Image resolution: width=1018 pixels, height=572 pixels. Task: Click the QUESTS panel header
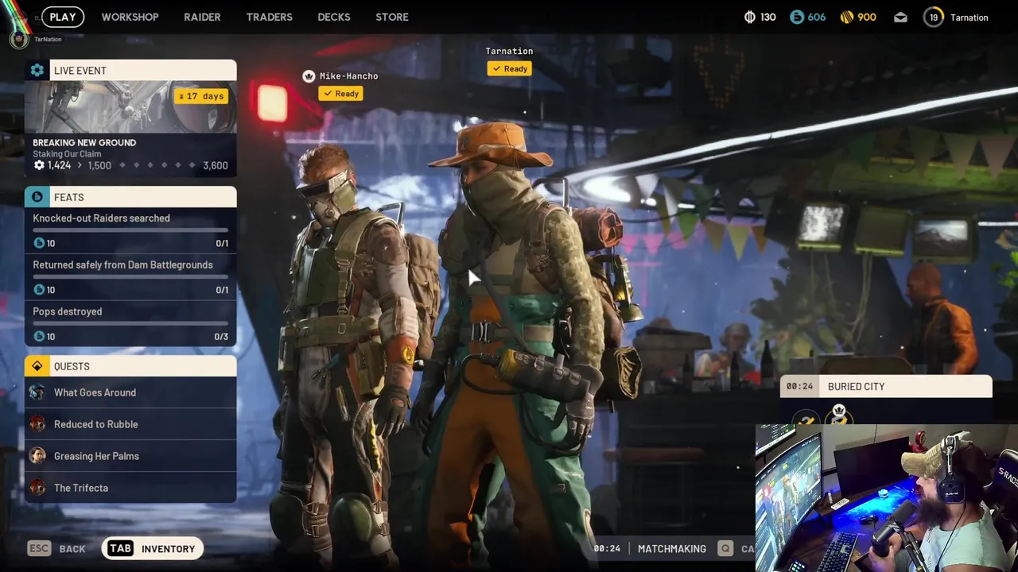[130, 366]
